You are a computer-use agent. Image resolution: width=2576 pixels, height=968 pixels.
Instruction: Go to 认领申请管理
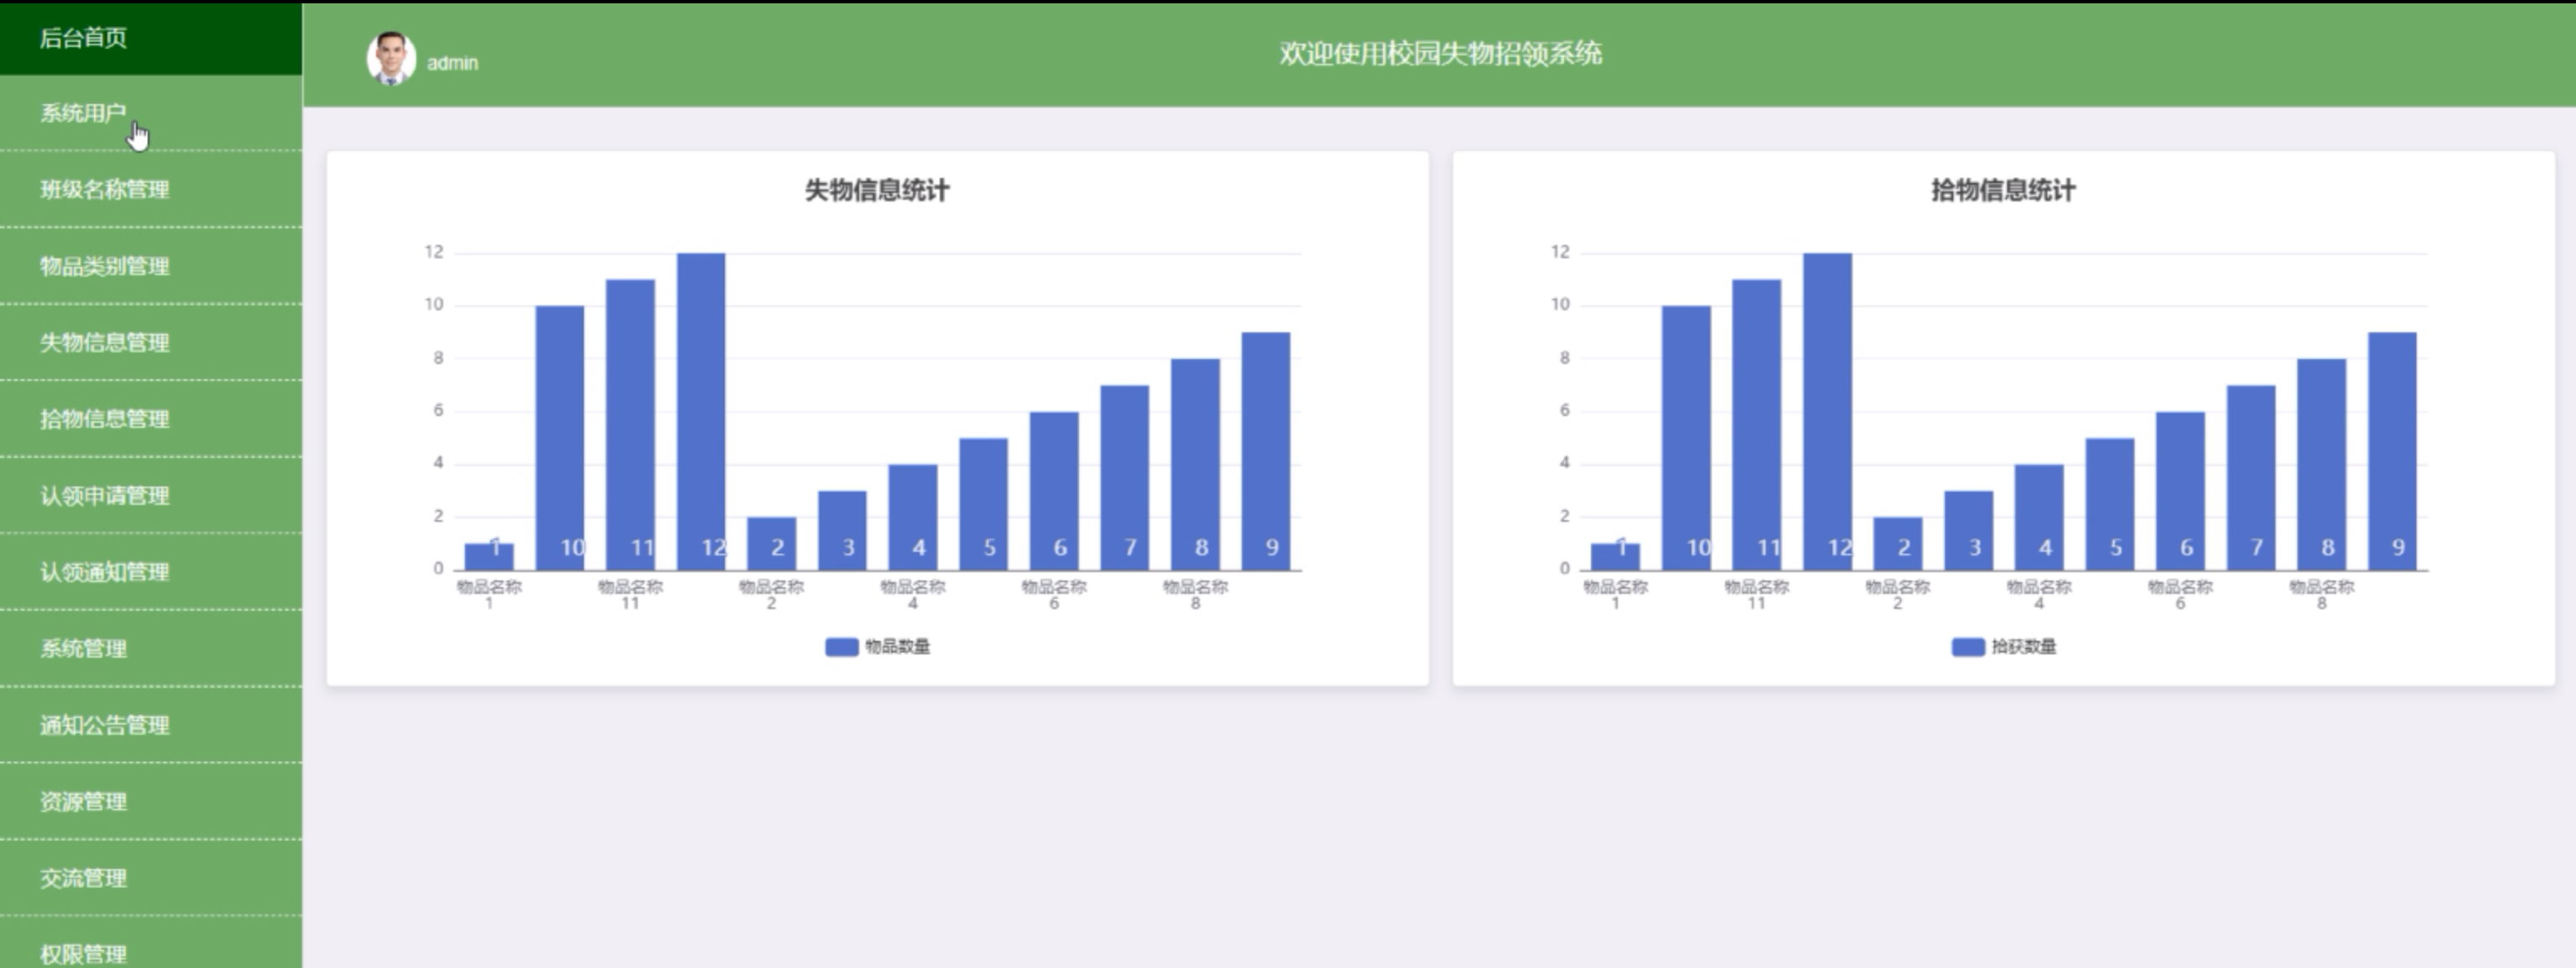tap(105, 496)
